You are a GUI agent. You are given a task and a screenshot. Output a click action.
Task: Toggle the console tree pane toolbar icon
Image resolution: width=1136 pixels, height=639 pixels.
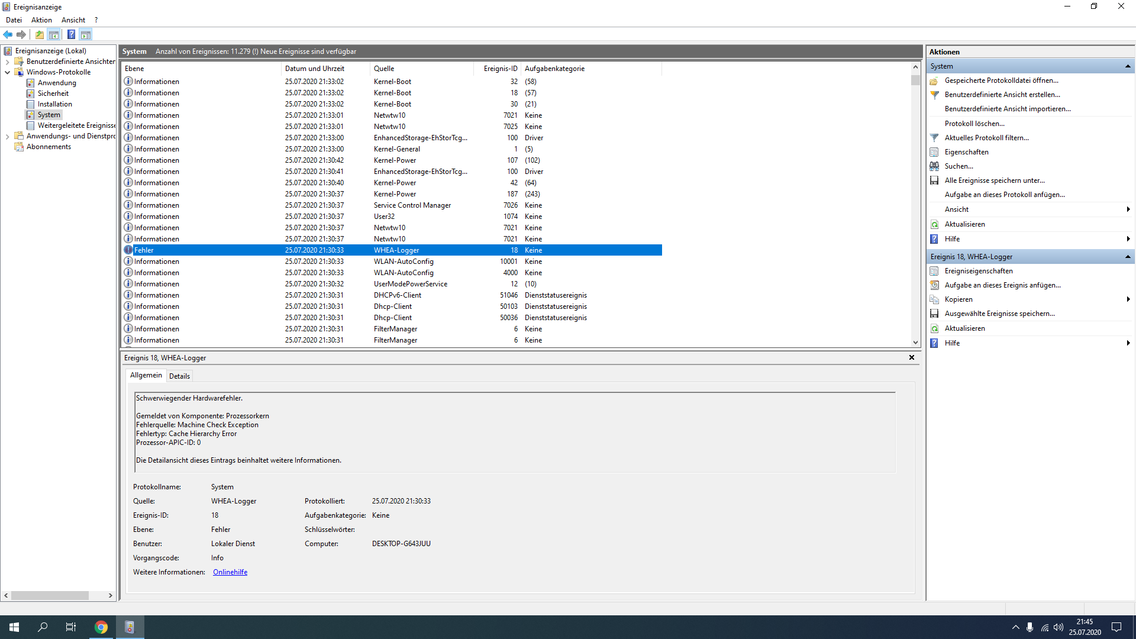pyautogui.click(x=54, y=34)
